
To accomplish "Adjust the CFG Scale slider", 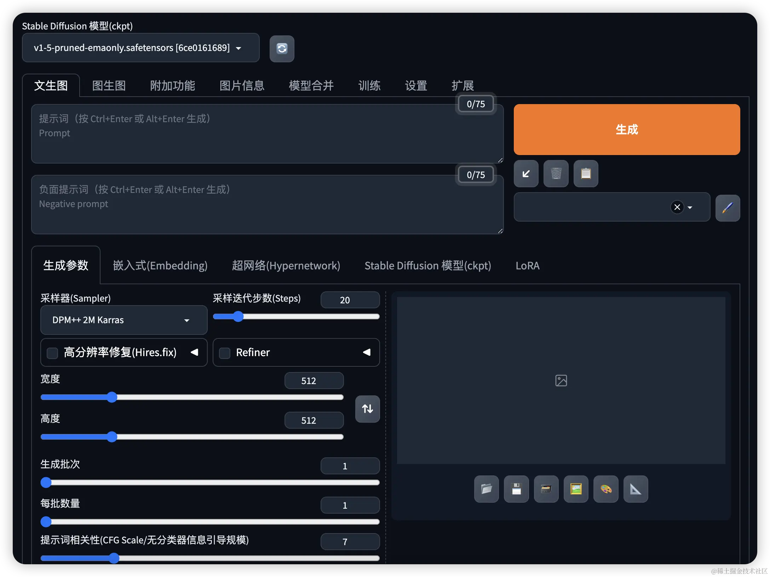I will tap(210, 558).
